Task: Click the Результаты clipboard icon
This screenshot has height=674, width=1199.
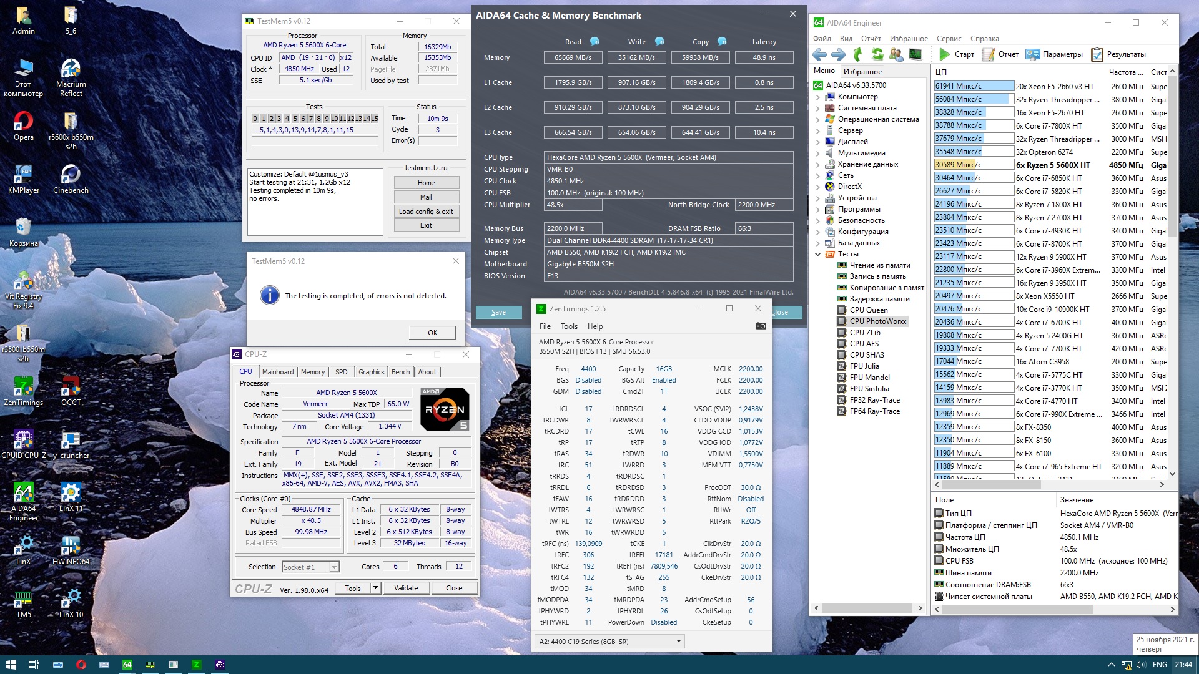Action: point(1097,54)
